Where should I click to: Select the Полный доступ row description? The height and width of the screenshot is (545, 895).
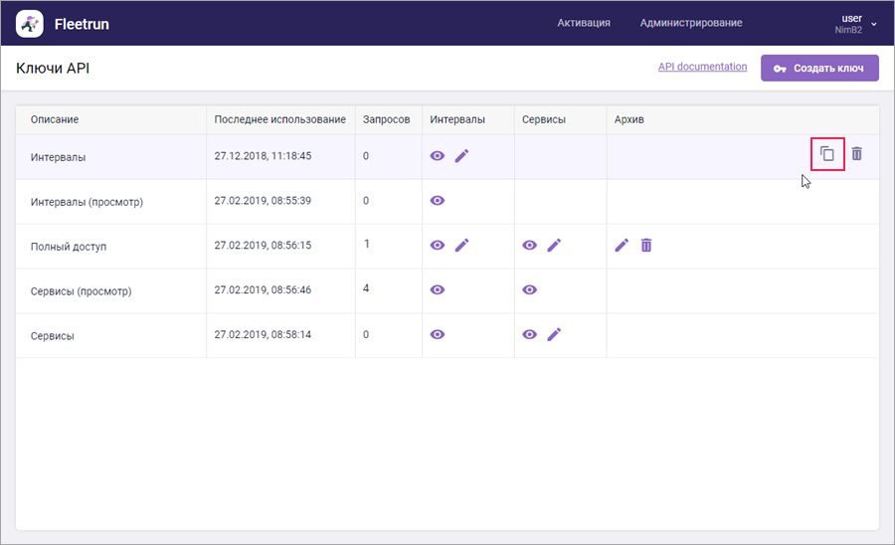click(x=69, y=247)
